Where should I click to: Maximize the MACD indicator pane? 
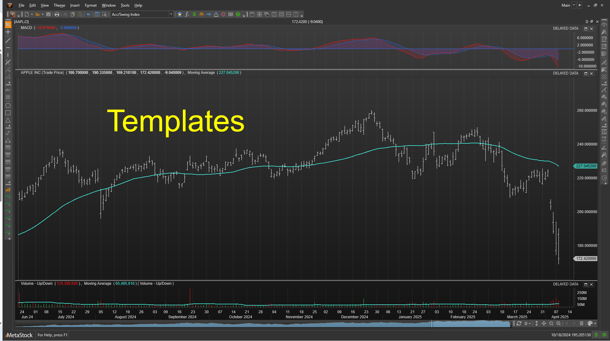(x=586, y=29)
